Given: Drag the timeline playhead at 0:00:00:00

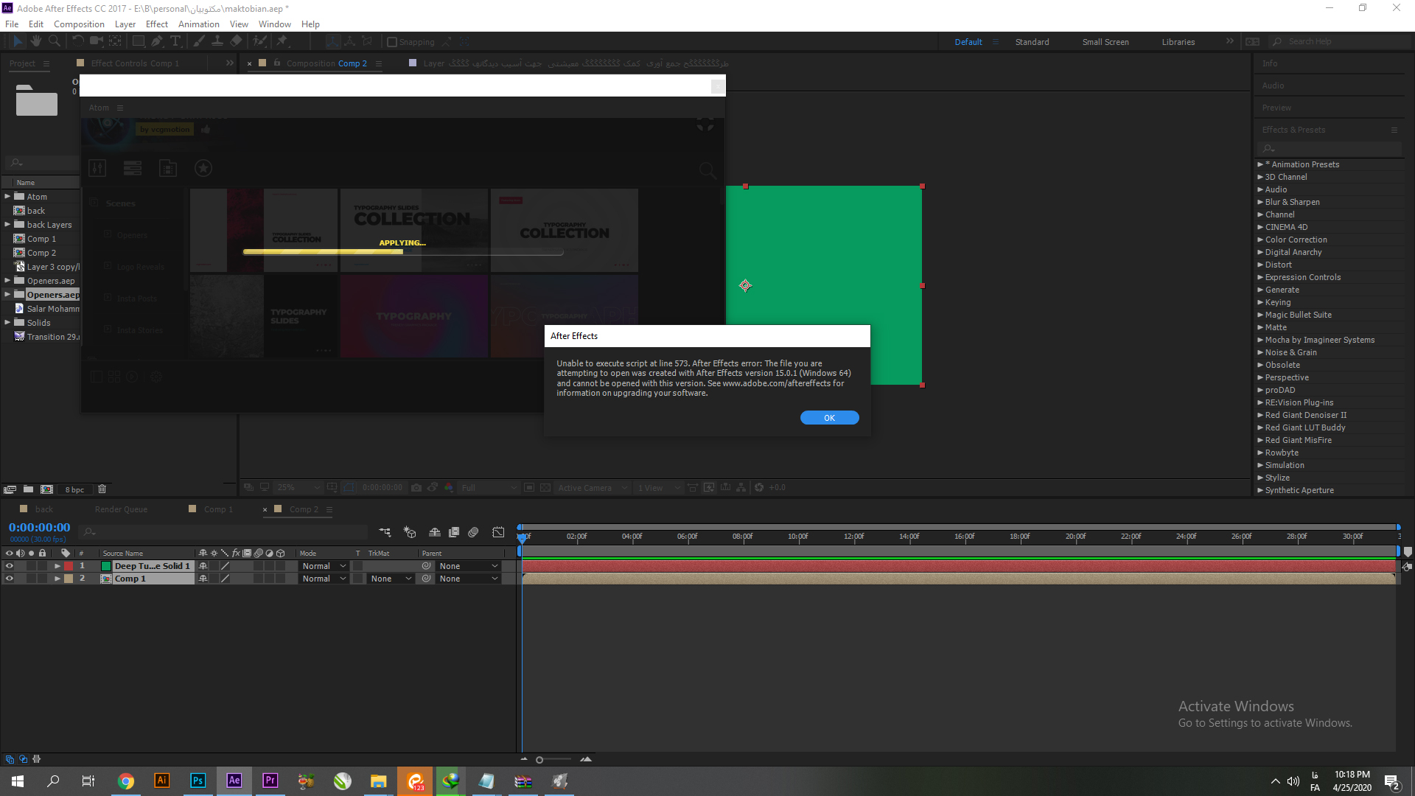Looking at the screenshot, I should pos(522,537).
